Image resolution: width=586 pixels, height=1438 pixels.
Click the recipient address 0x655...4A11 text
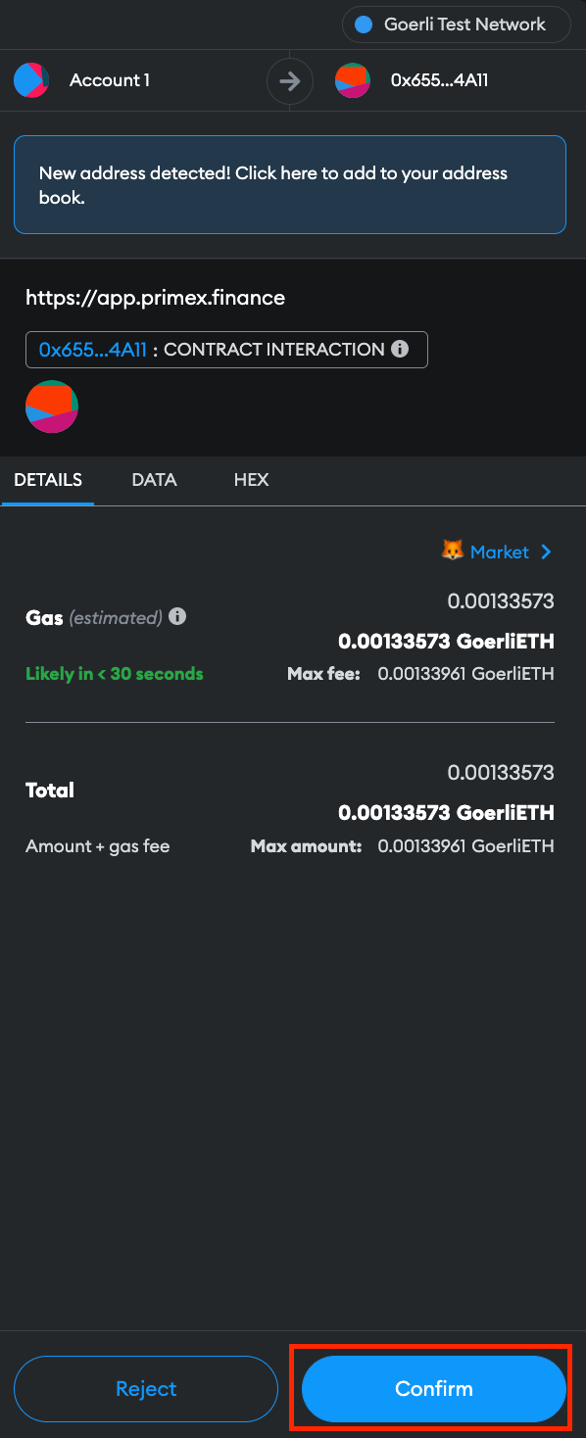[439, 80]
